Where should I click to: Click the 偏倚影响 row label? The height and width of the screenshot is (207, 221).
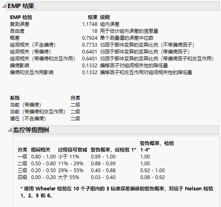19,65
